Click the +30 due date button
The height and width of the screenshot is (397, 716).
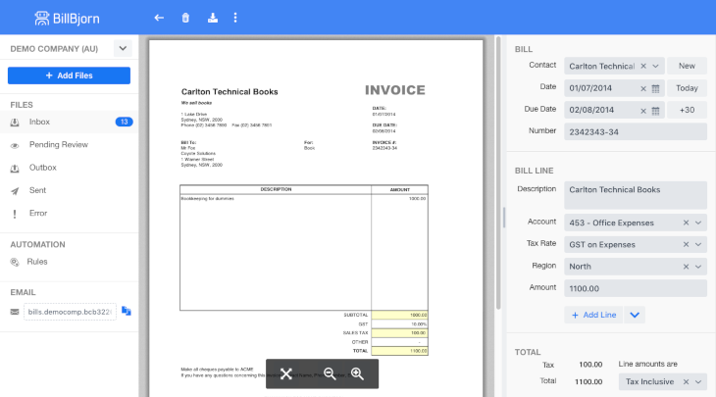(687, 110)
